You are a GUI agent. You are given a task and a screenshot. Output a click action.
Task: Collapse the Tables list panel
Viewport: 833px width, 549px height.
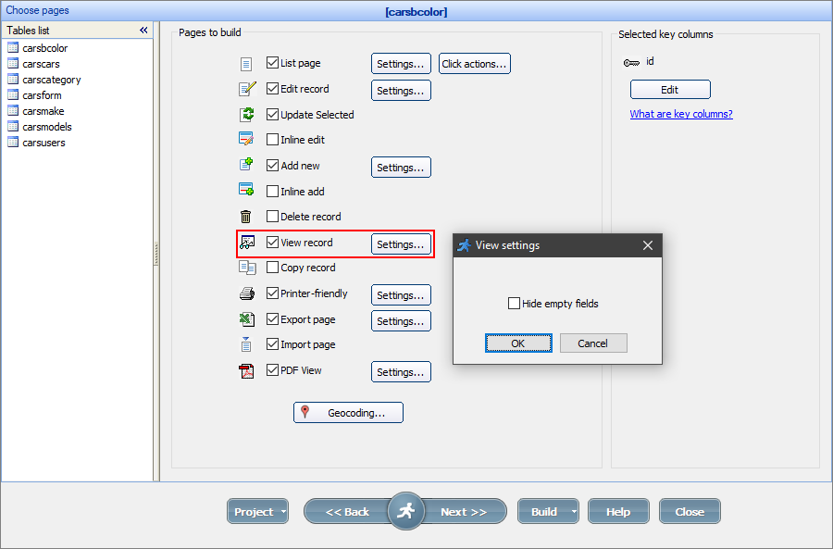143,29
